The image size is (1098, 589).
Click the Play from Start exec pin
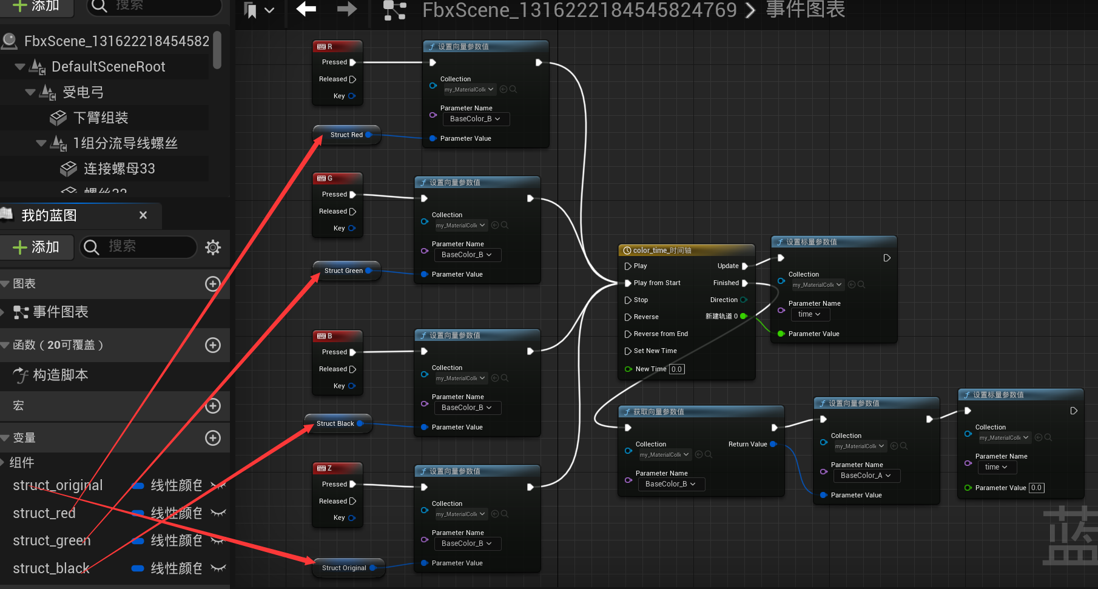tap(628, 283)
